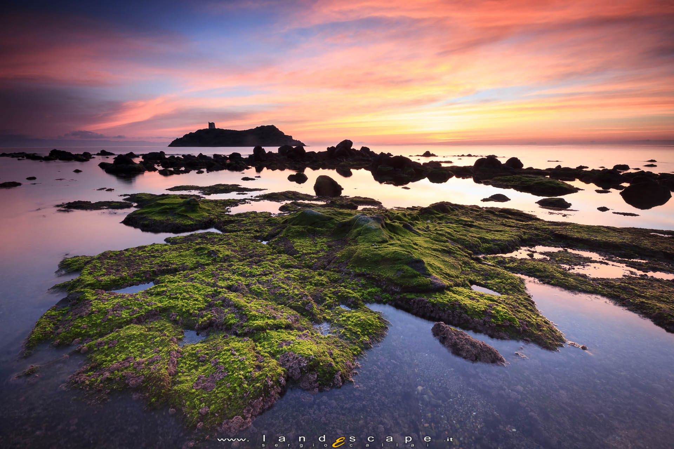Click the "www." text in watermark
Viewport: 674px width, 449px height.
point(233,440)
